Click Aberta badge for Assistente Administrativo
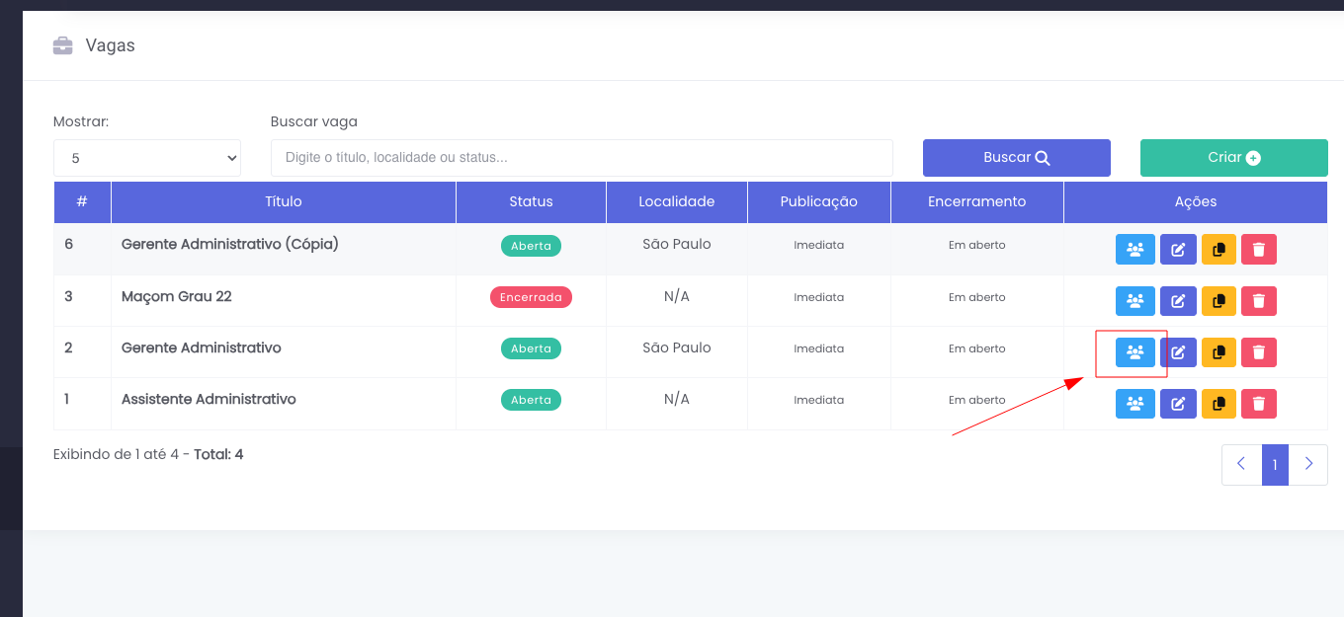 tap(531, 400)
